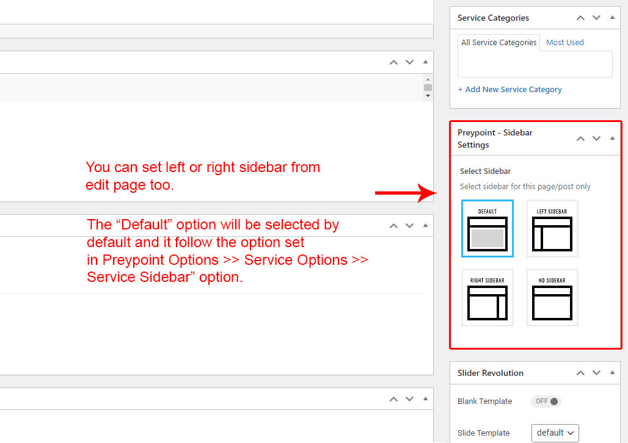Collapse the Slider Revolution panel
Image resolution: width=628 pixels, height=443 pixels.
[613, 373]
